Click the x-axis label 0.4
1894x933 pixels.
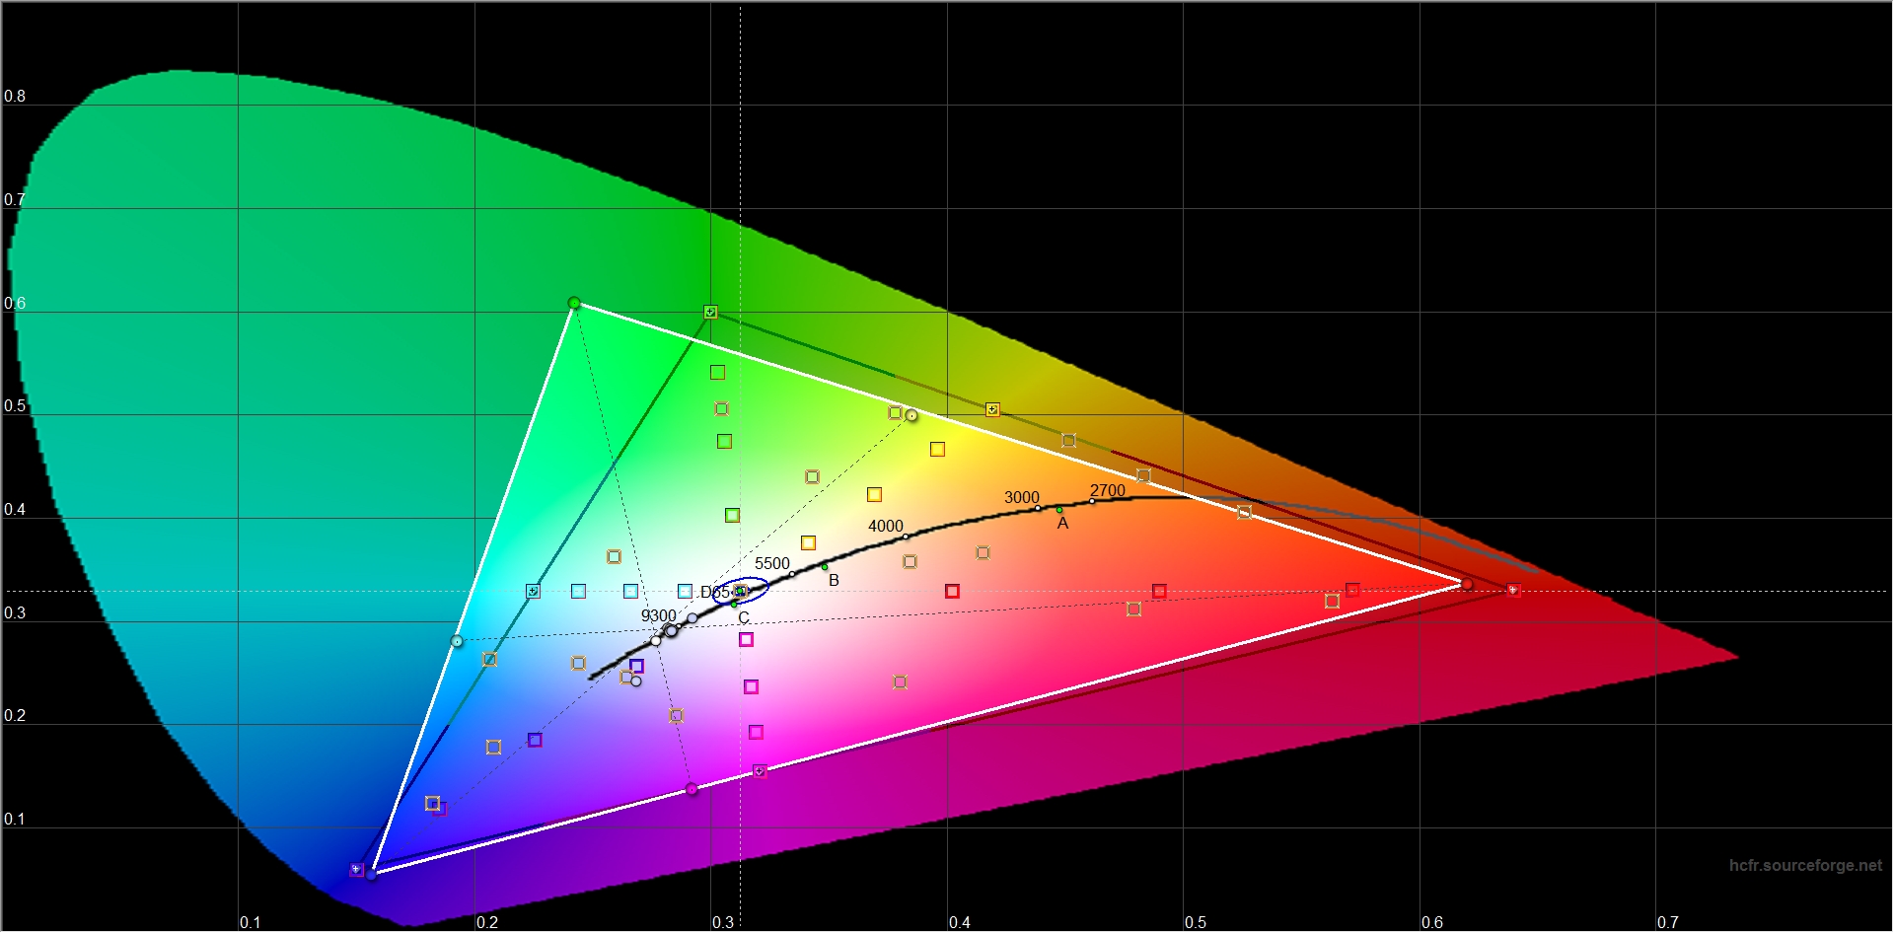point(960,922)
